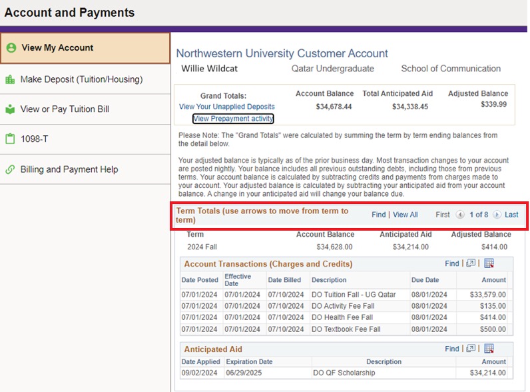Click the $33,579.00 tuition amount
Image resolution: width=530 pixels, height=392 pixels.
[x=487, y=295]
